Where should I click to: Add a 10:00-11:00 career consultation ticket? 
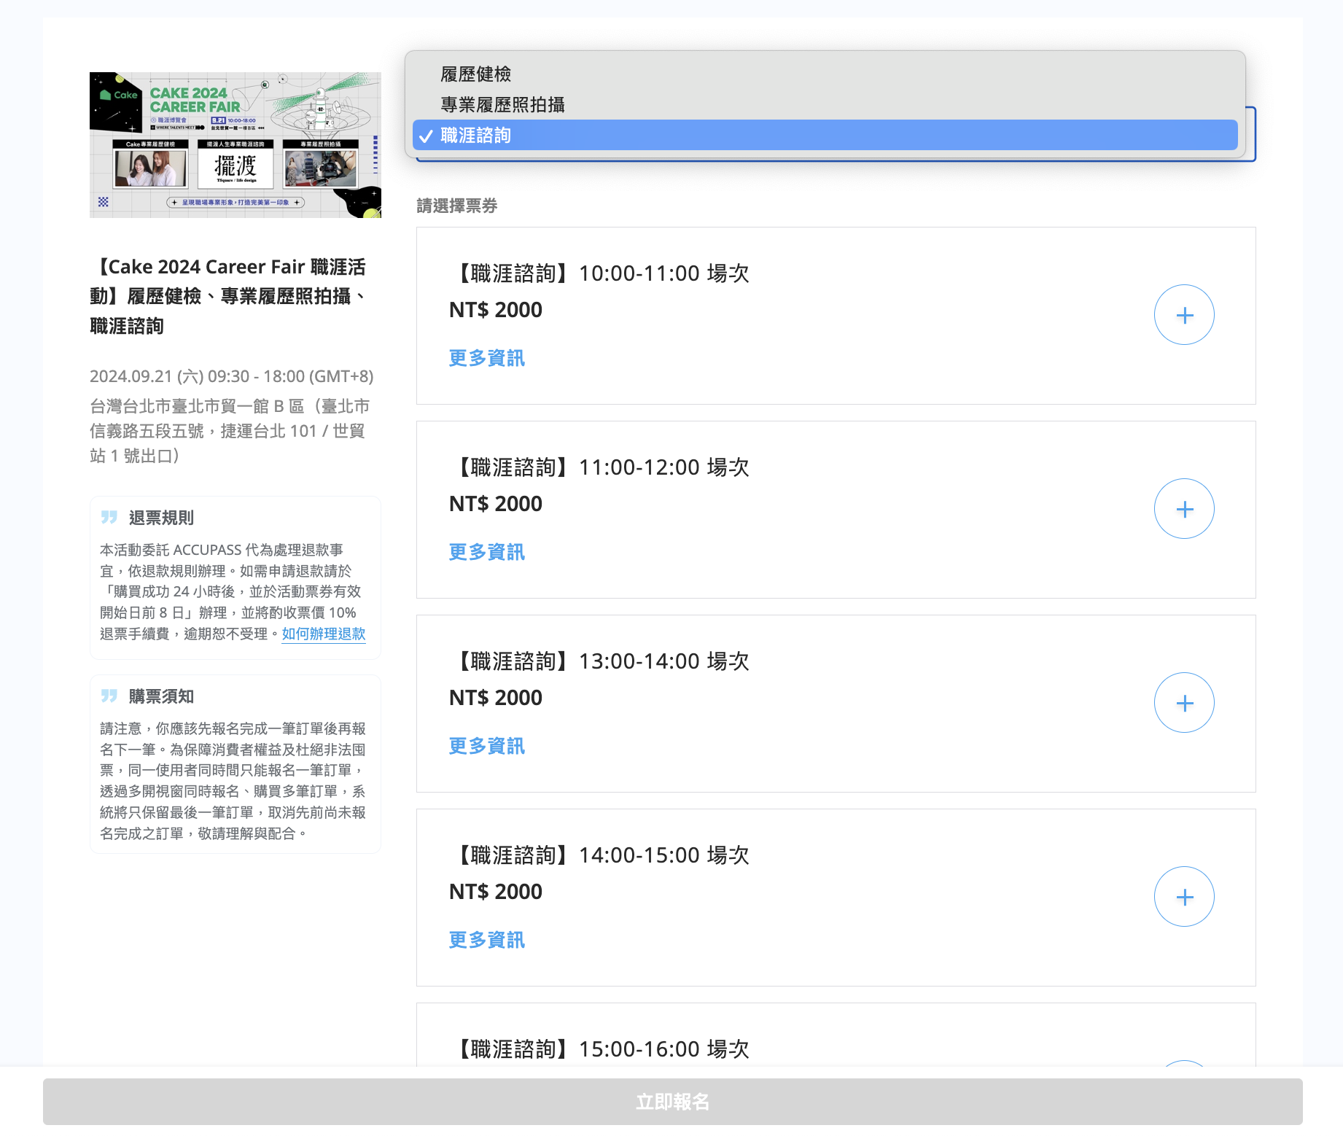(1183, 315)
